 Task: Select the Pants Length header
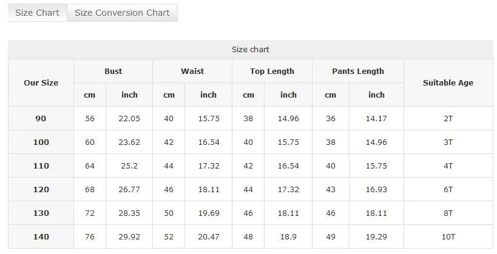click(x=358, y=72)
